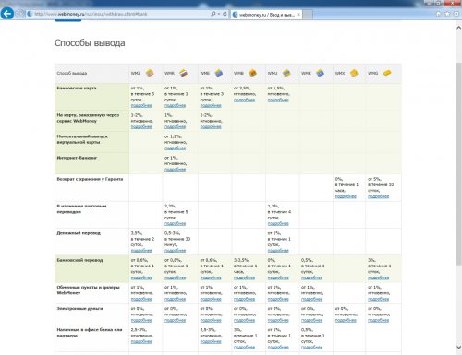Open подробнее for Денежный перевод, WMU column
The width and height of the screenshot is (462, 355).
278,251
